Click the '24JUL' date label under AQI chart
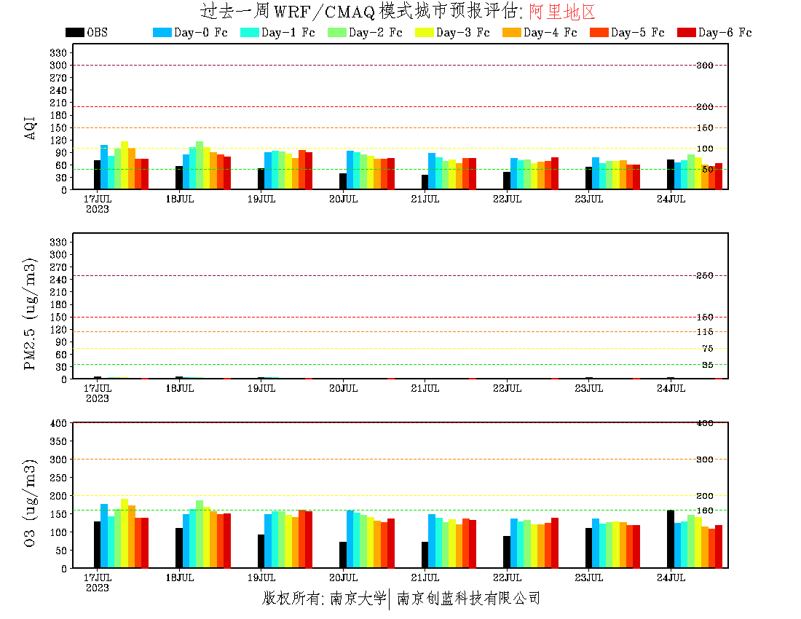Image resolution: width=801 pixels, height=619 pixels. (x=671, y=200)
